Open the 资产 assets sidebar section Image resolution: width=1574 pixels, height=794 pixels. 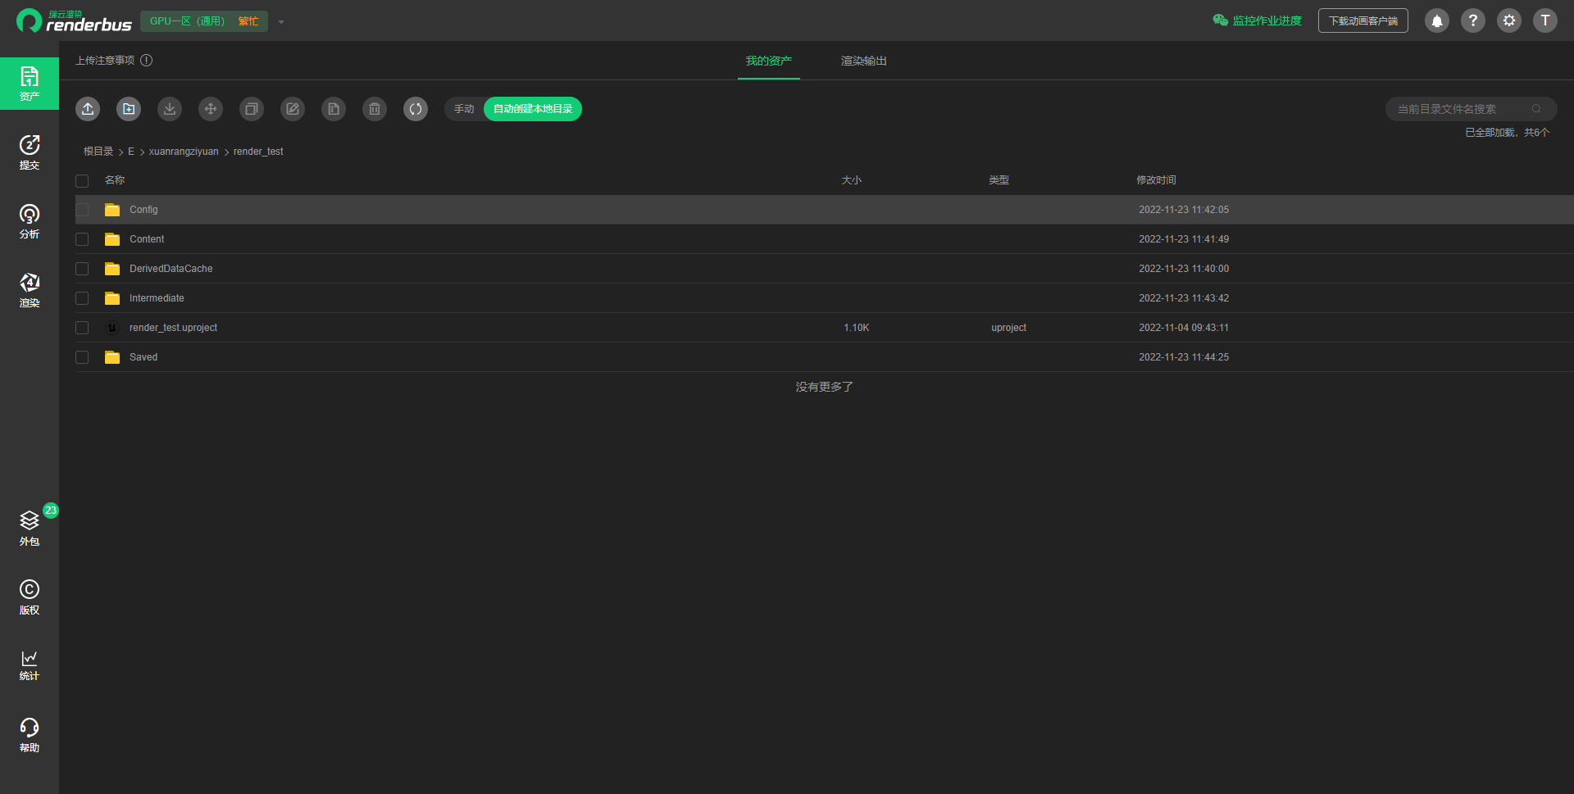coord(30,84)
